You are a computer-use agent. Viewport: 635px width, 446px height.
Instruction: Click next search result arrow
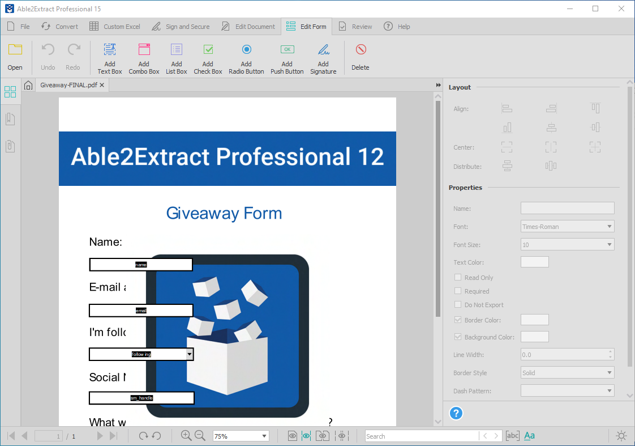pyautogui.click(x=496, y=436)
